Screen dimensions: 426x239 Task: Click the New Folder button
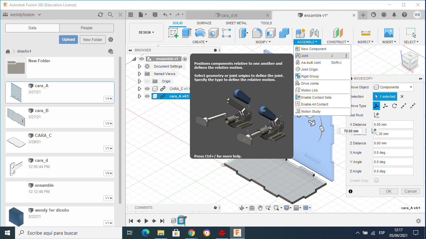pos(93,40)
